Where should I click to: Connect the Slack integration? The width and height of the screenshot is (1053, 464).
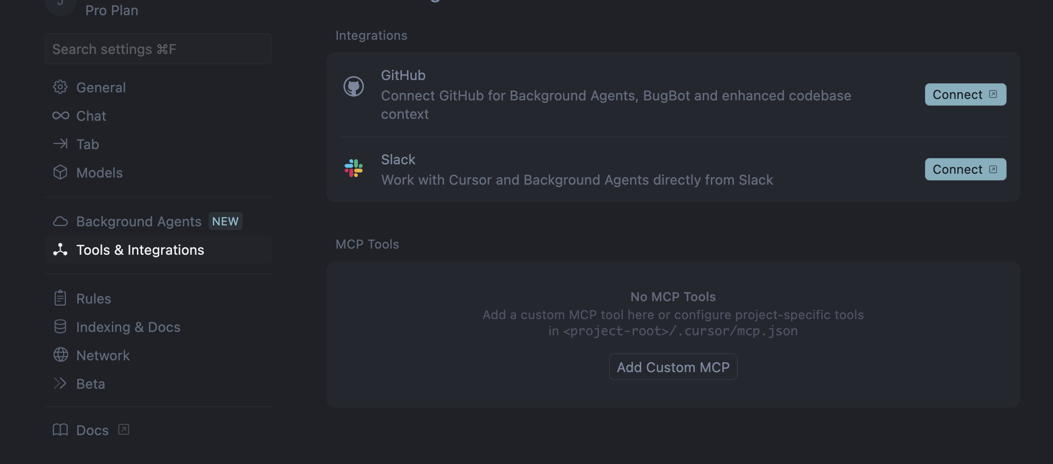tap(965, 170)
